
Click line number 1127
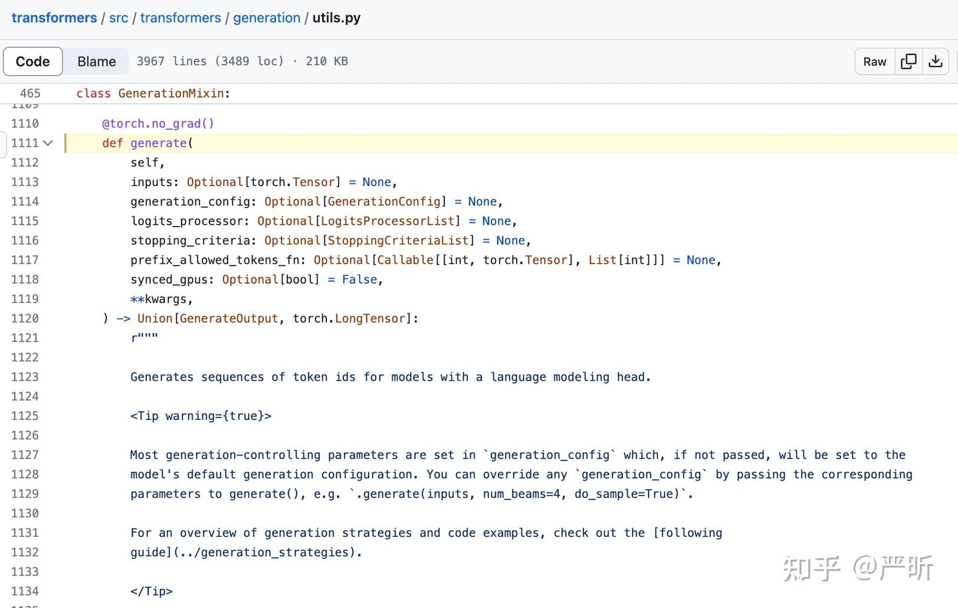[25, 455]
